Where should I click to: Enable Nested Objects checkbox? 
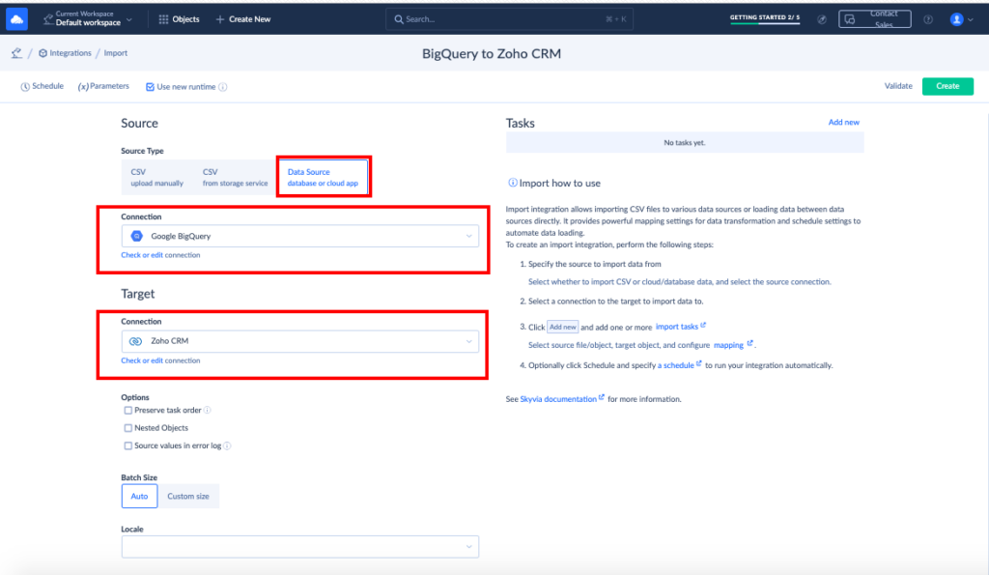click(x=128, y=428)
